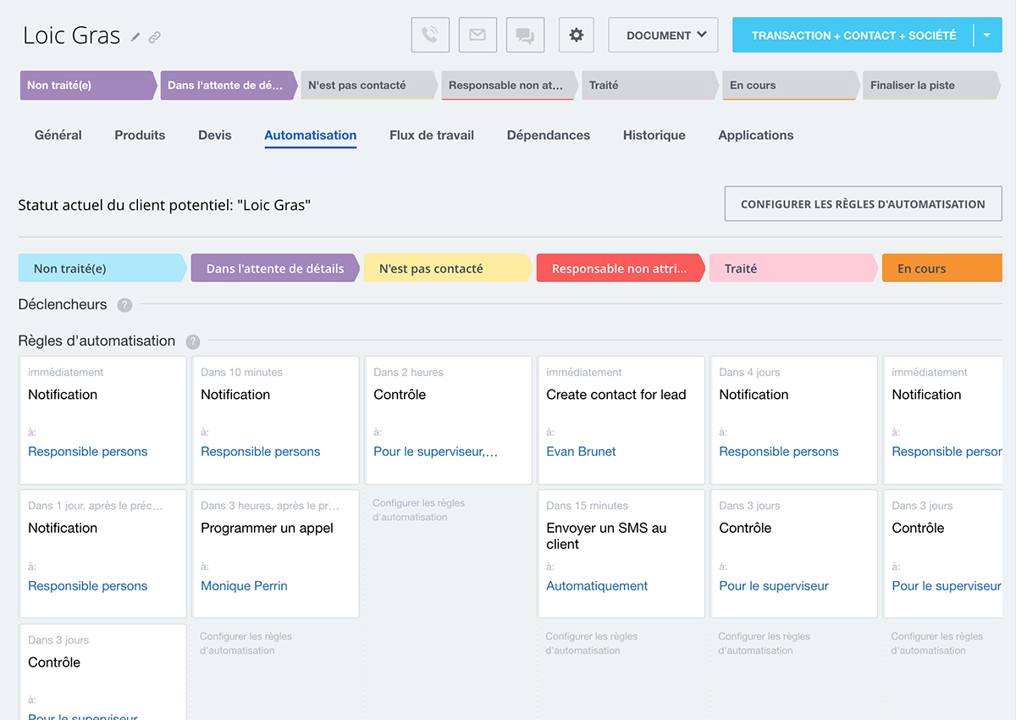Open the Envoyer un SMS au client rule
The height and width of the screenshot is (720, 1016).
606,535
